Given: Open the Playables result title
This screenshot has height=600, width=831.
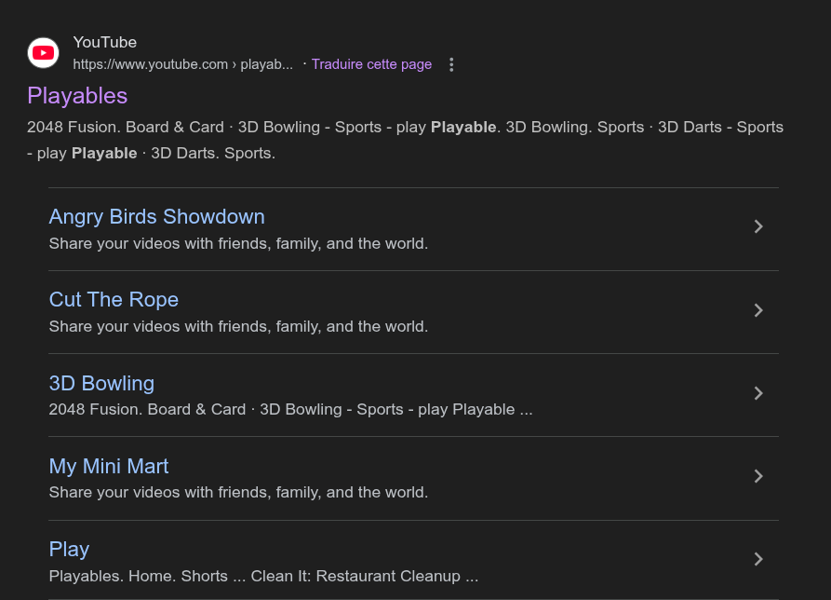Looking at the screenshot, I should (77, 96).
